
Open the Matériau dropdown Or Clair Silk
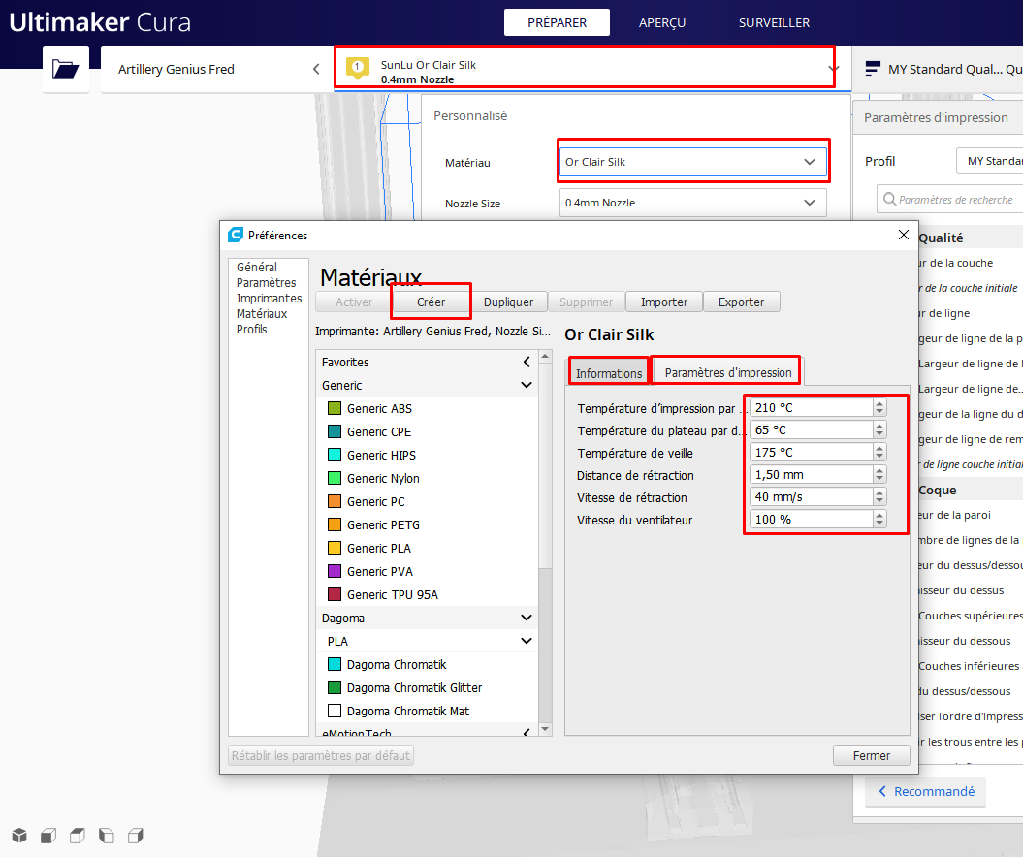click(693, 162)
